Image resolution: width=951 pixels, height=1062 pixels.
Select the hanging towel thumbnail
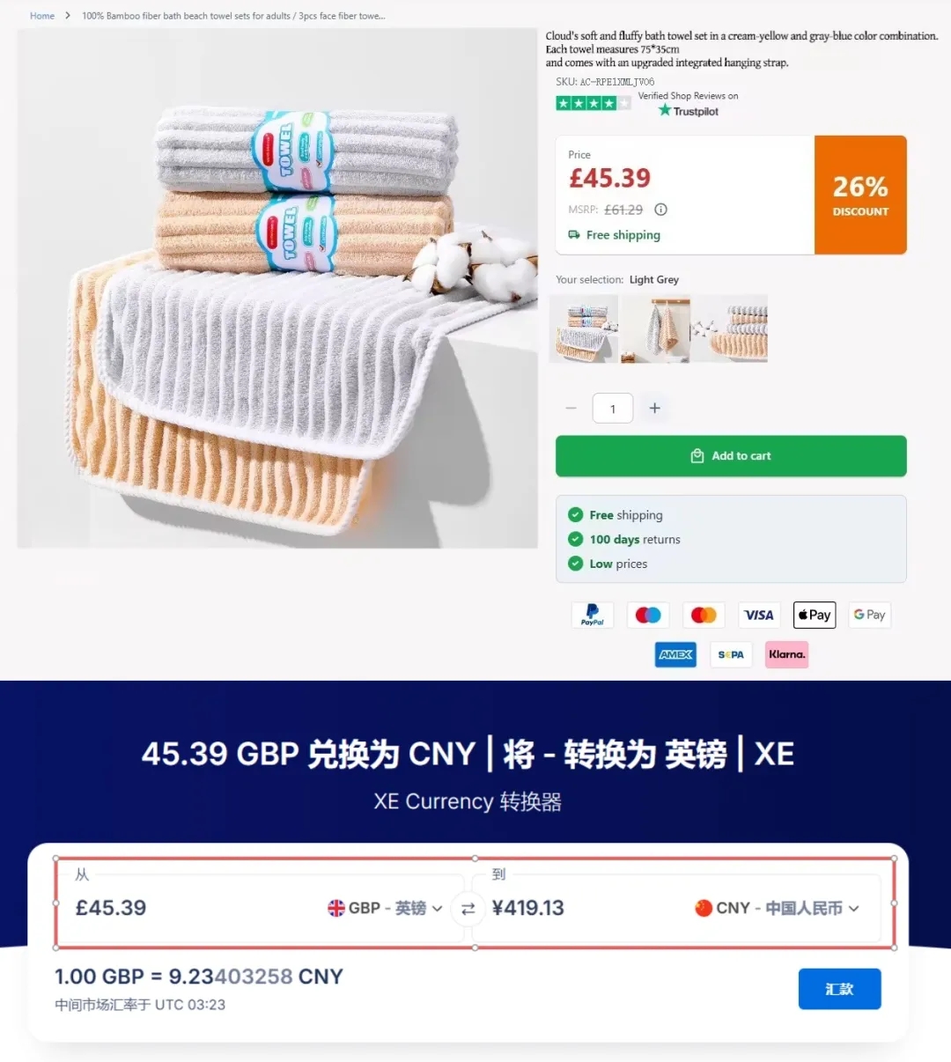click(x=655, y=328)
